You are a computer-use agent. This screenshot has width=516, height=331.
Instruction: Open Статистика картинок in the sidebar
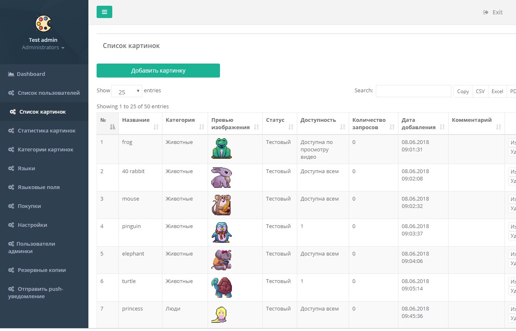tap(46, 131)
